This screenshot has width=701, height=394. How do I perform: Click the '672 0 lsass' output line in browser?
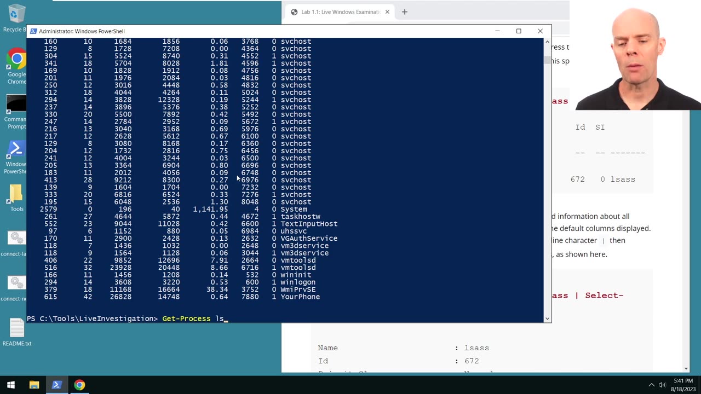click(x=603, y=179)
